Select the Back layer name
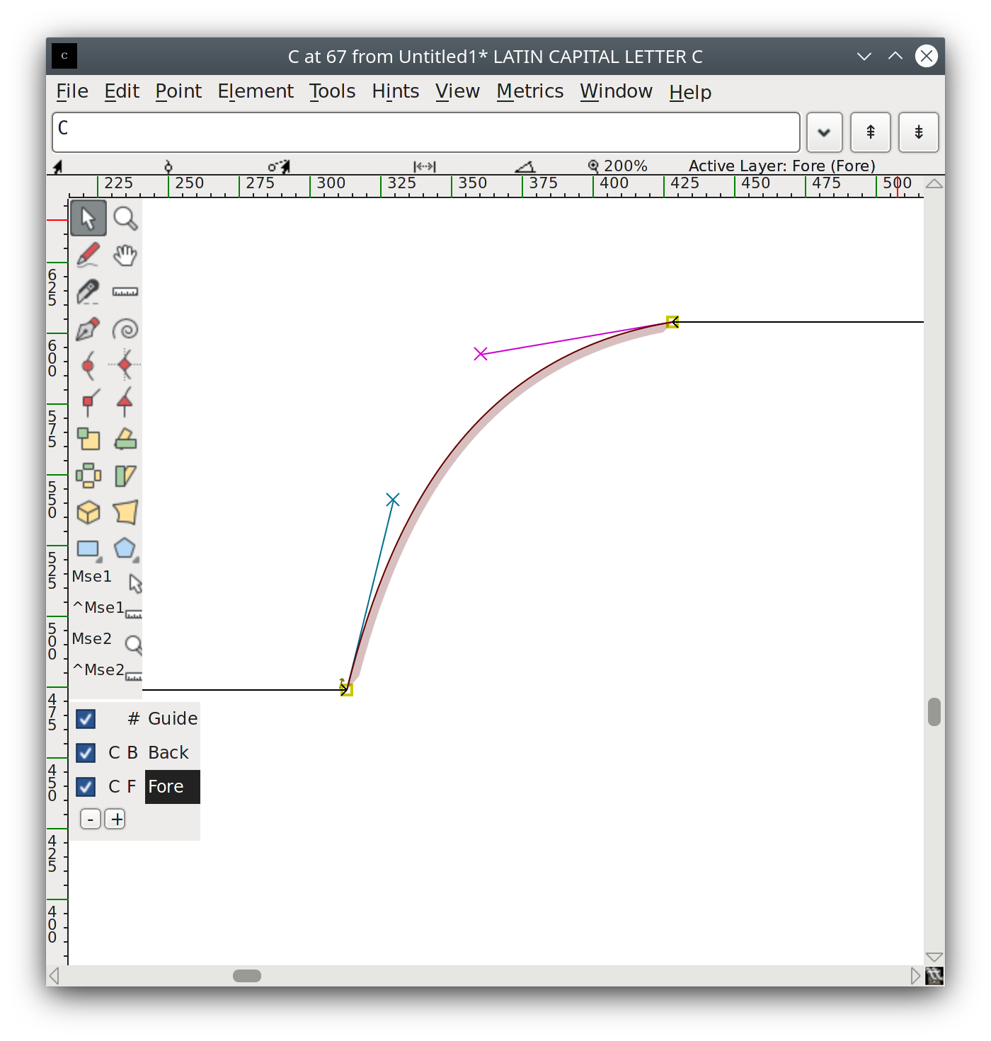The height and width of the screenshot is (1041, 991). pos(168,753)
